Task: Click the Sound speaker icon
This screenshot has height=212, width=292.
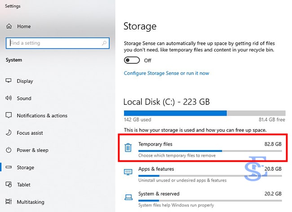Action: 9,98
